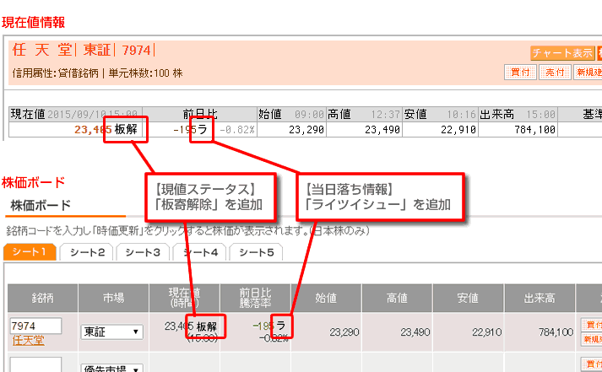This screenshot has width=602, height=372.
Task: Open the 東証 market dropdown
Action: [x=111, y=332]
